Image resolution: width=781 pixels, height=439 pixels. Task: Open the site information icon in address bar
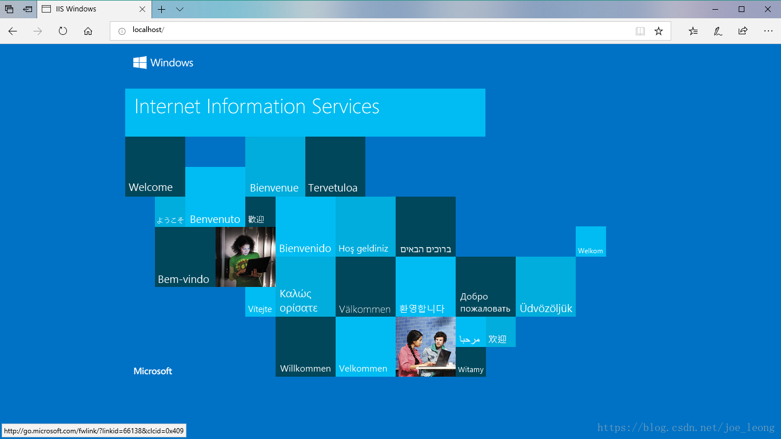click(x=122, y=31)
